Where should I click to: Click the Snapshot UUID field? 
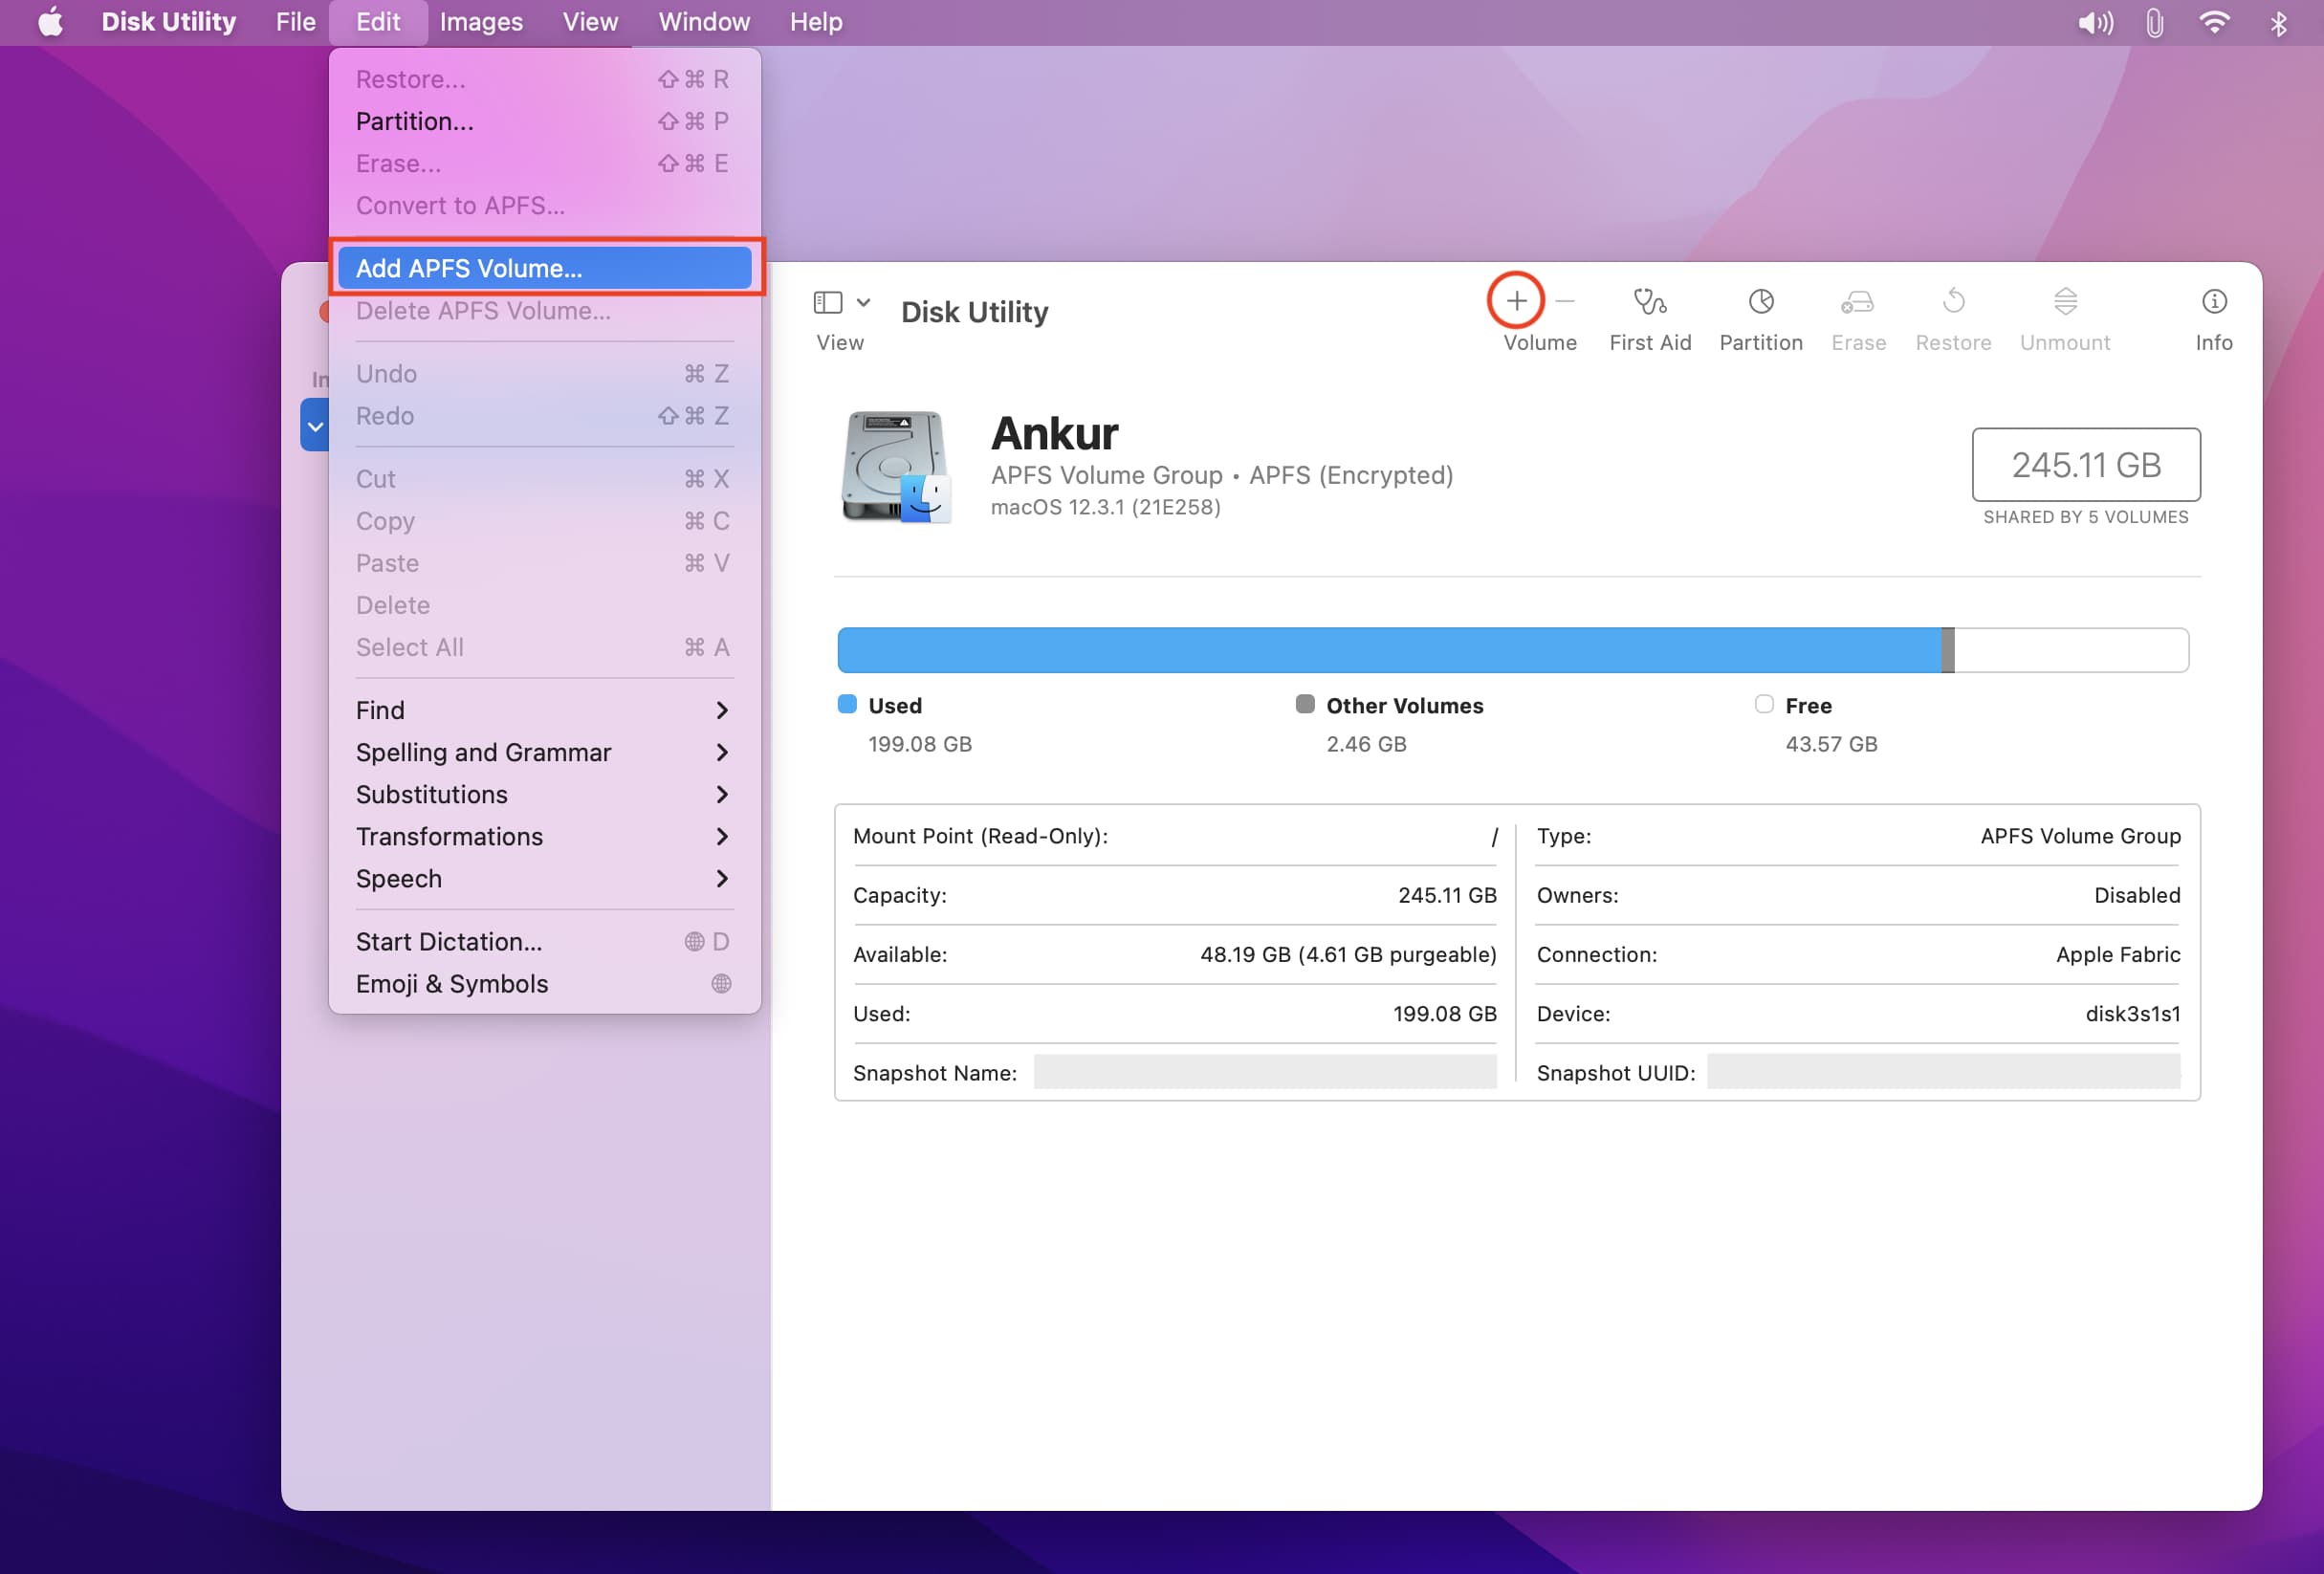[x=1943, y=1072]
